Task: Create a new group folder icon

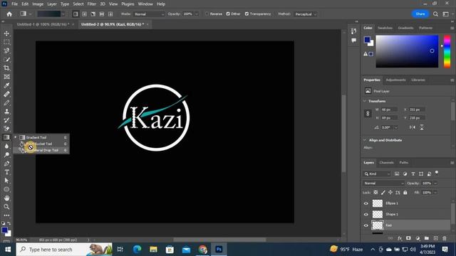Action: [426, 238]
